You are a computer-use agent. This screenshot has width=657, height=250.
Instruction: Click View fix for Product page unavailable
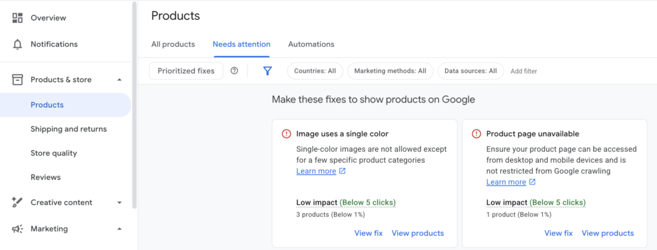click(x=559, y=233)
